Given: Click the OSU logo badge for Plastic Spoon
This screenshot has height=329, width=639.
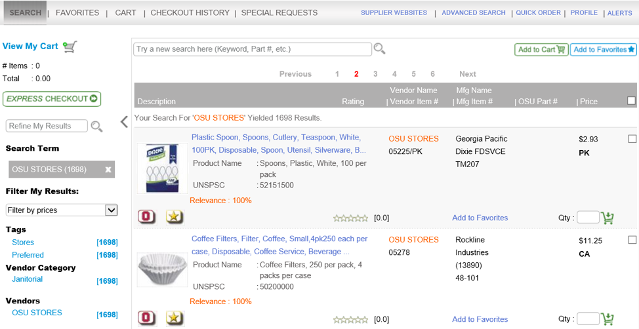Looking at the screenshot, I should click(x=147, y=217).
